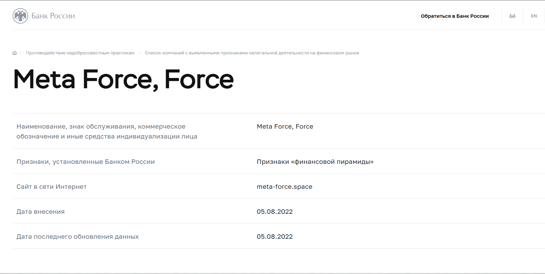Image resolution: width=545 pixels, height=274 pixels.
Task: Click the "Признаки, установленные Банком России" label
Action: 85,162
